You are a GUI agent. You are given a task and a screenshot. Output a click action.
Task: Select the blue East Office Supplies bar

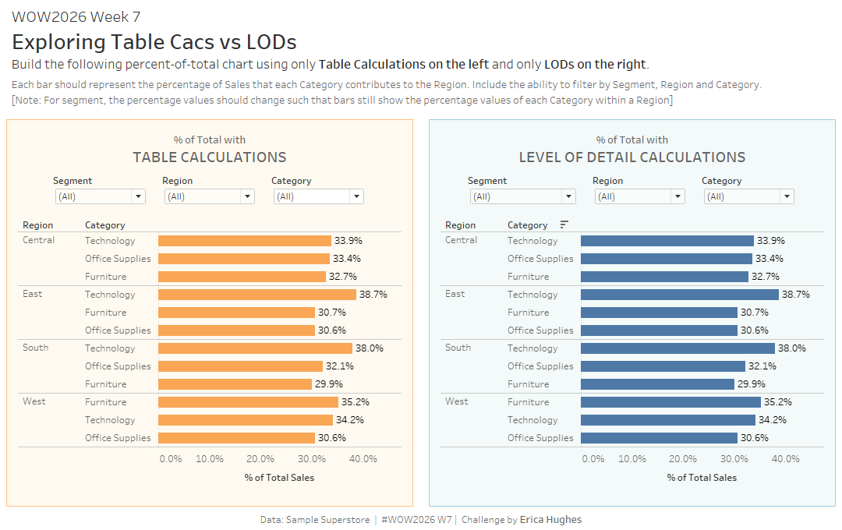click(x=659, y=330)
